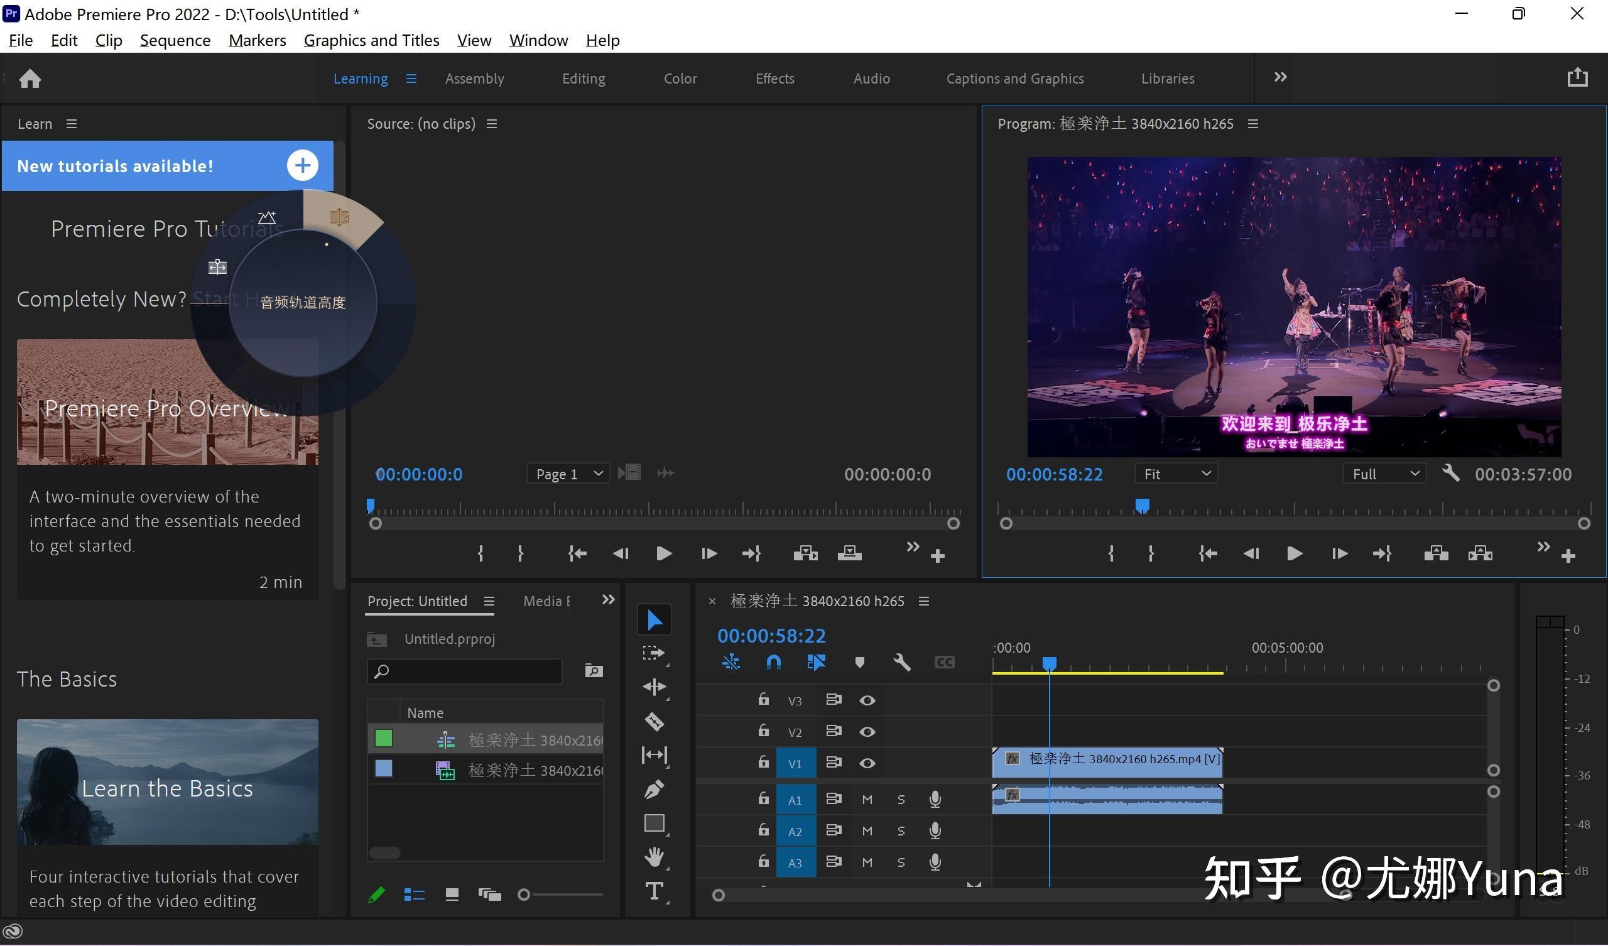
Task: Select the Rectangle tool
Action: pos(654,824)
